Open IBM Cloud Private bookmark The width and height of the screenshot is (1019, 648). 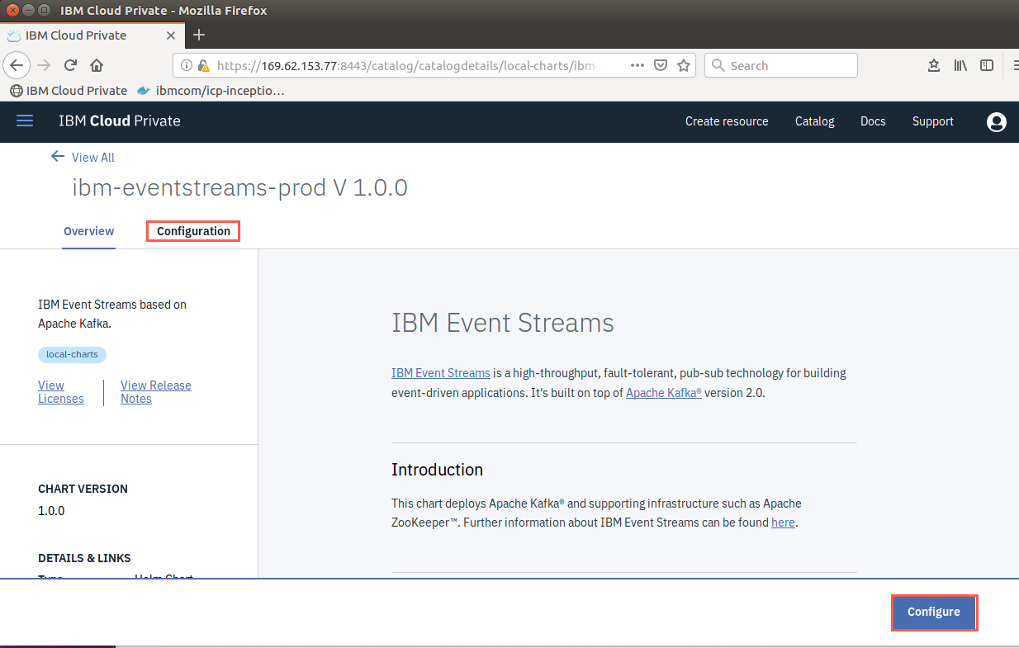point(69,91)
